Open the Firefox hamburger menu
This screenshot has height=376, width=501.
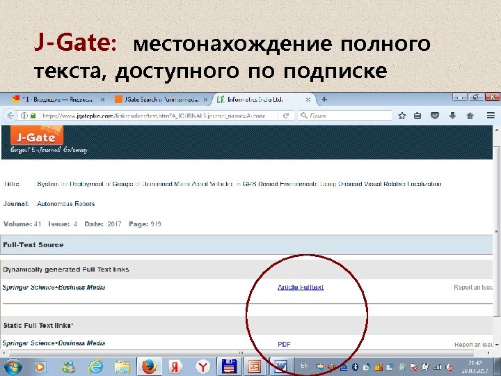click(491, 116)
